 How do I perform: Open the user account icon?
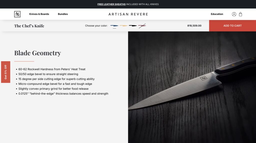click(x=234, y=14)
